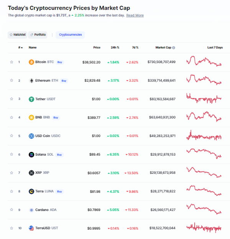Sort the table by Price column header

coord(97,48)
